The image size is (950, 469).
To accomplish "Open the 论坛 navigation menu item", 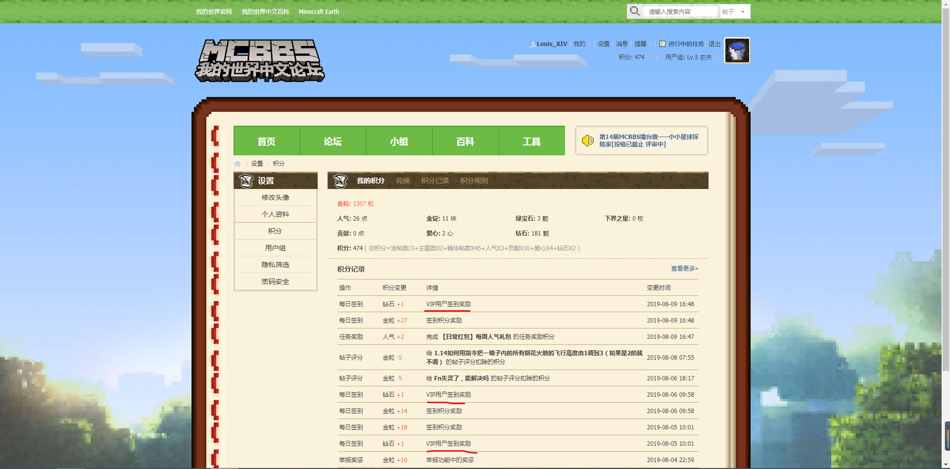I will pyautogui.click(x=332, y=141).
